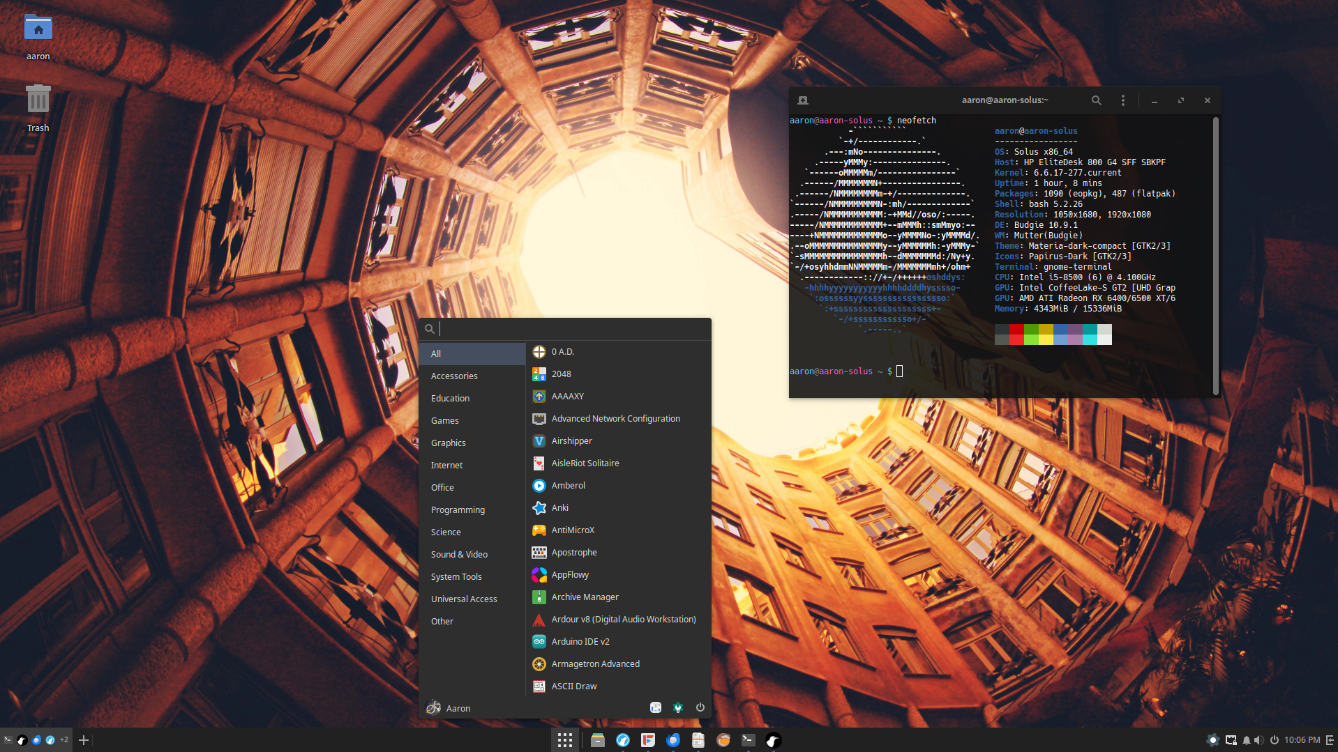Screen dimensions: 1338x752
Task: Open AisleRiot Solitaire
Action: [618, 463]
